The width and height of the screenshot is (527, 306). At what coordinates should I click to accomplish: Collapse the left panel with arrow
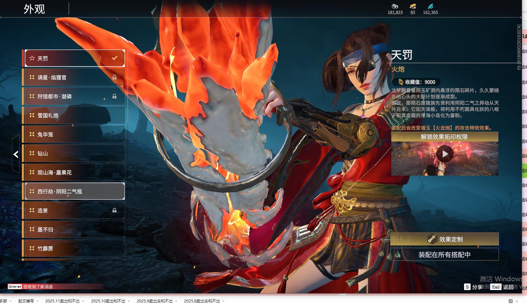tap(16, 154)
